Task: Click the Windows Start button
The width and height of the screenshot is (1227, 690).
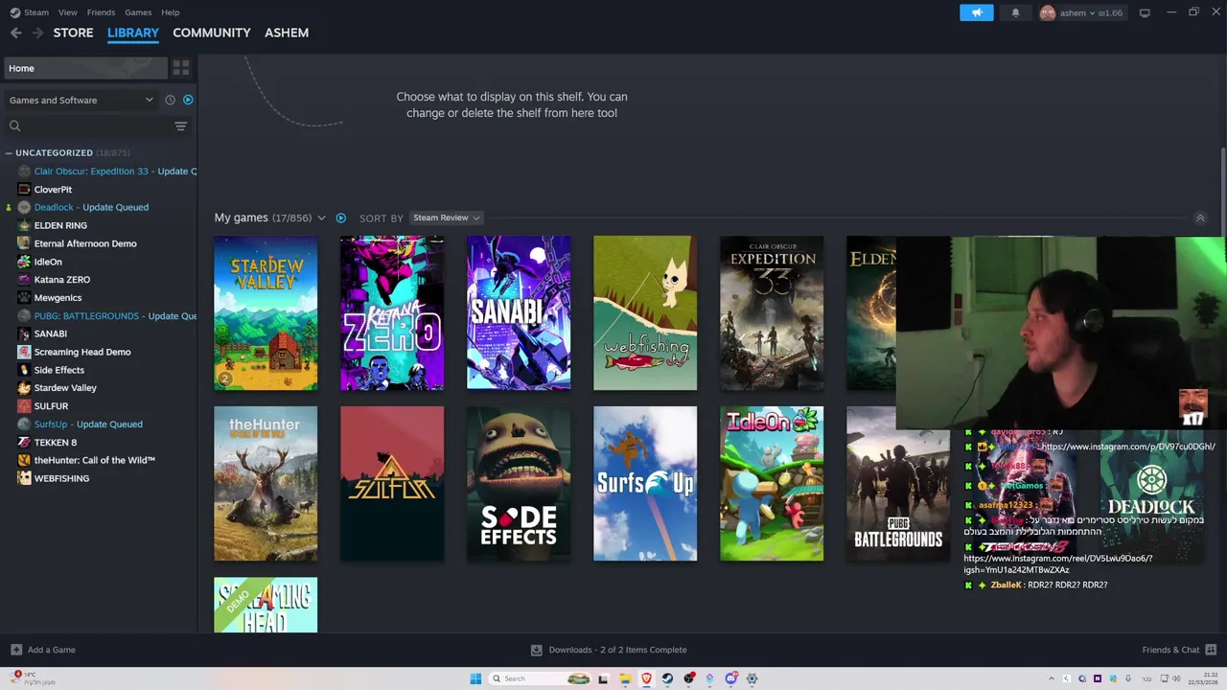Action: (x=475, y=678)
